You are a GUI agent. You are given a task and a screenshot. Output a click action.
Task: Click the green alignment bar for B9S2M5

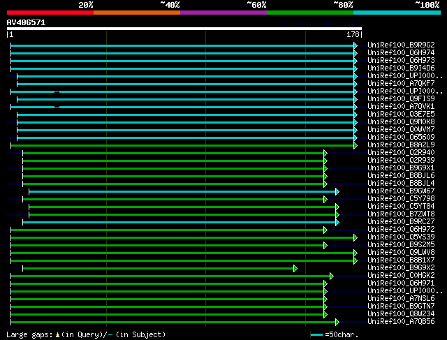click(168, 245)
